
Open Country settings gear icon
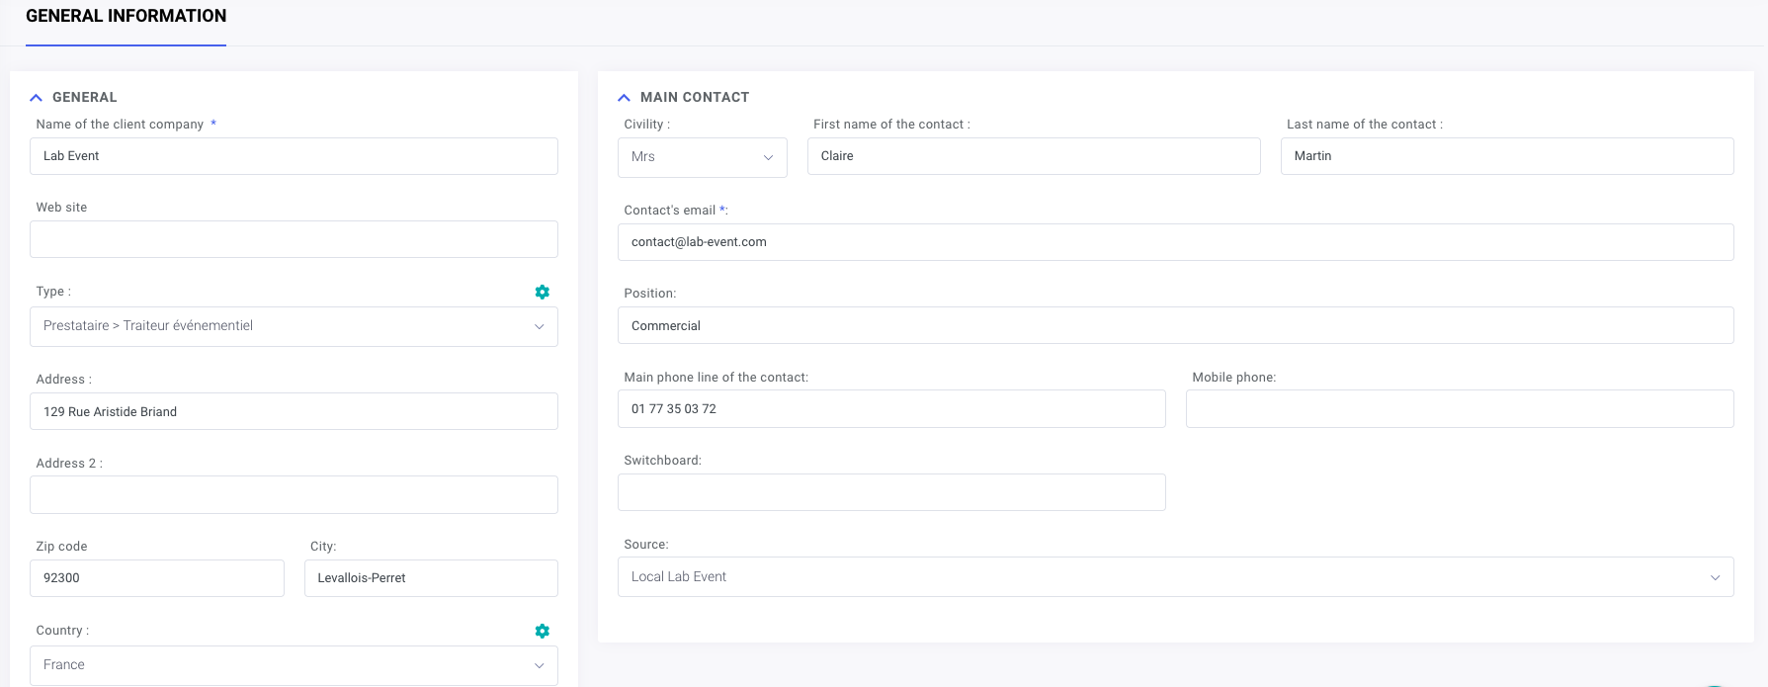click(x=542, y=631)
